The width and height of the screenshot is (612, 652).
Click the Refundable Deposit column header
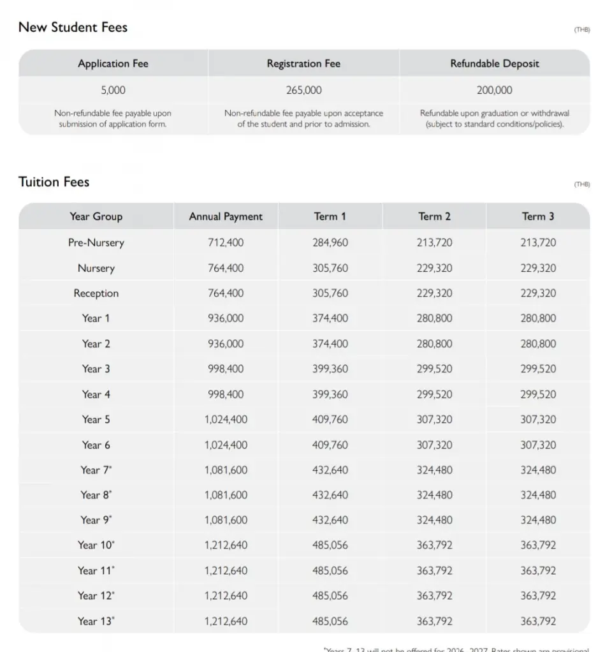494,64
